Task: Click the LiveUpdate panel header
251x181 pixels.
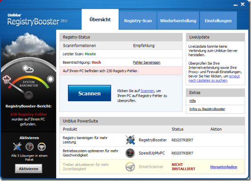Action: tap(215, 37)
